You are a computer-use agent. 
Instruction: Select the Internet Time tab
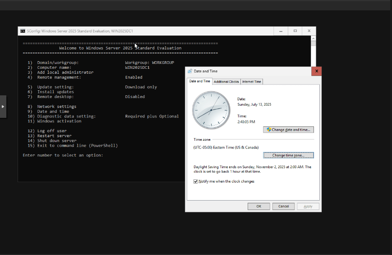tap(251, 82)
